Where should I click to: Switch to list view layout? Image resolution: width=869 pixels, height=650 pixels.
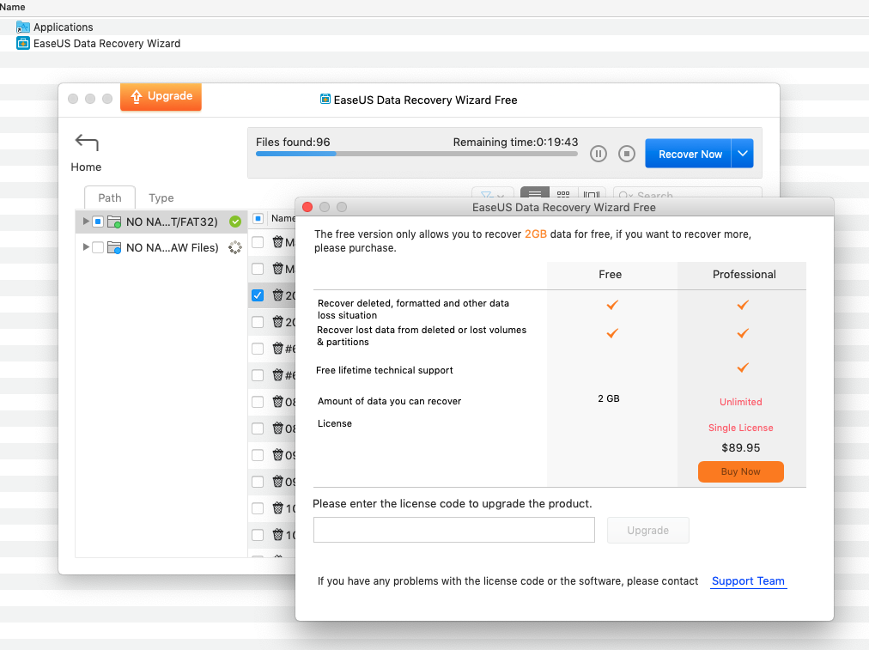tap(535, 193)
